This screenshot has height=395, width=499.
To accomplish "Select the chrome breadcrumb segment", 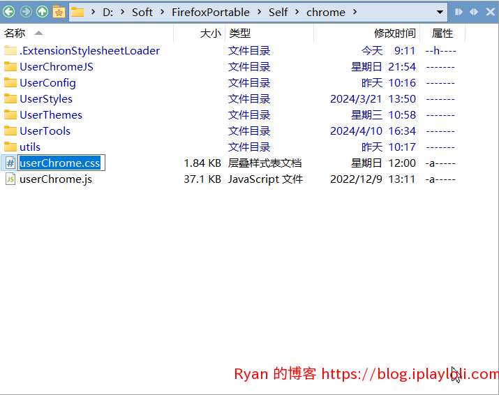I will point(325,13).
